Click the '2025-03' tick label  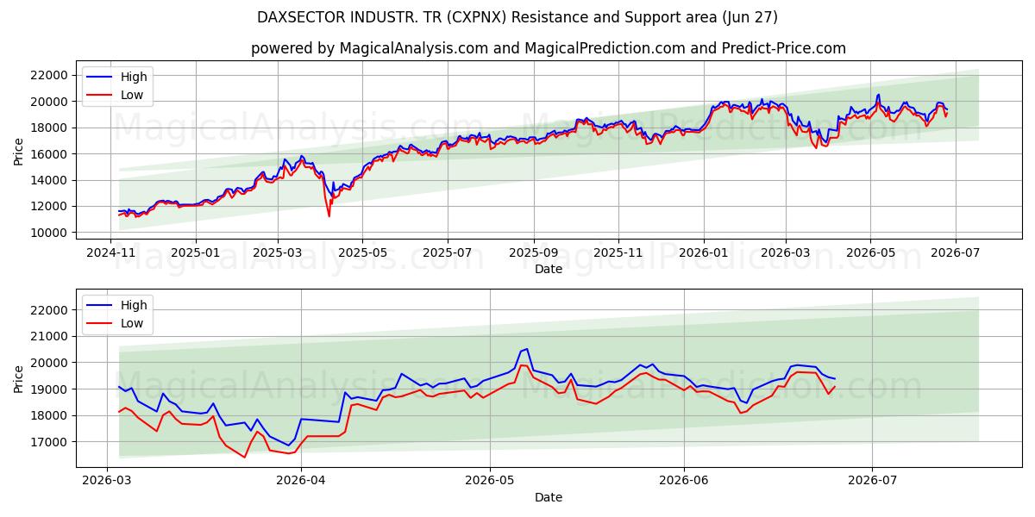277,252
